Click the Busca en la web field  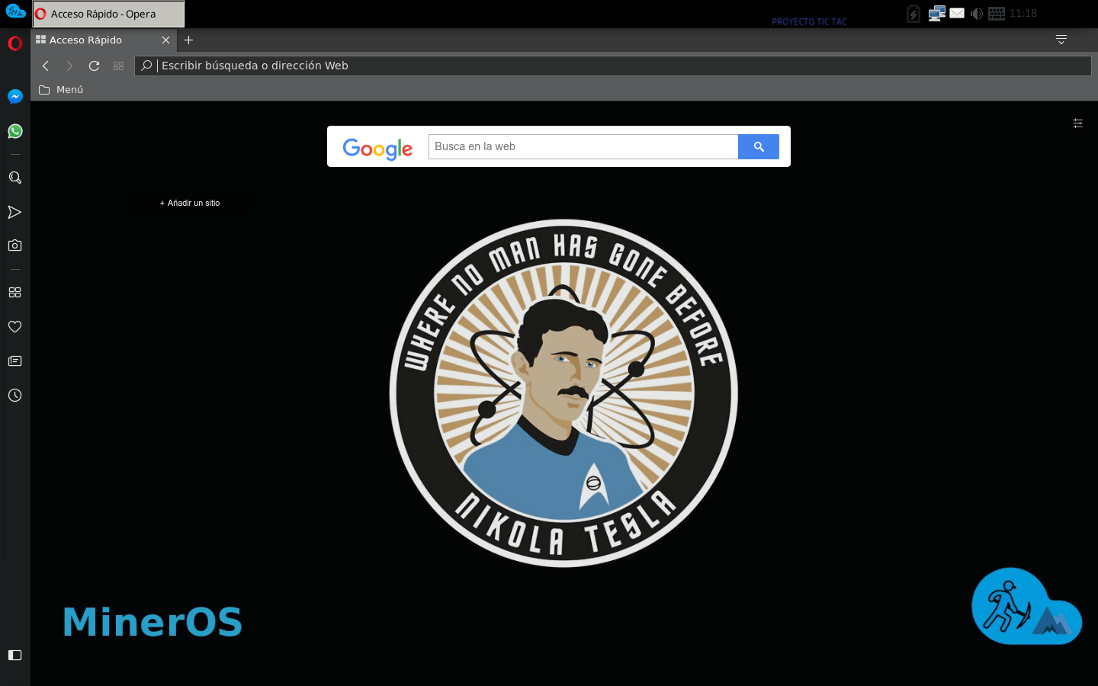[x=583, y=146]
